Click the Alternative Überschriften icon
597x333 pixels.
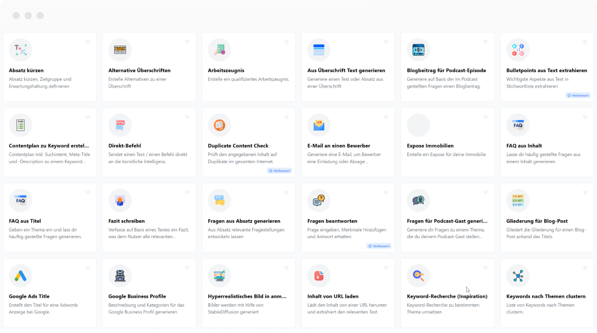click(x=120, y=50)
